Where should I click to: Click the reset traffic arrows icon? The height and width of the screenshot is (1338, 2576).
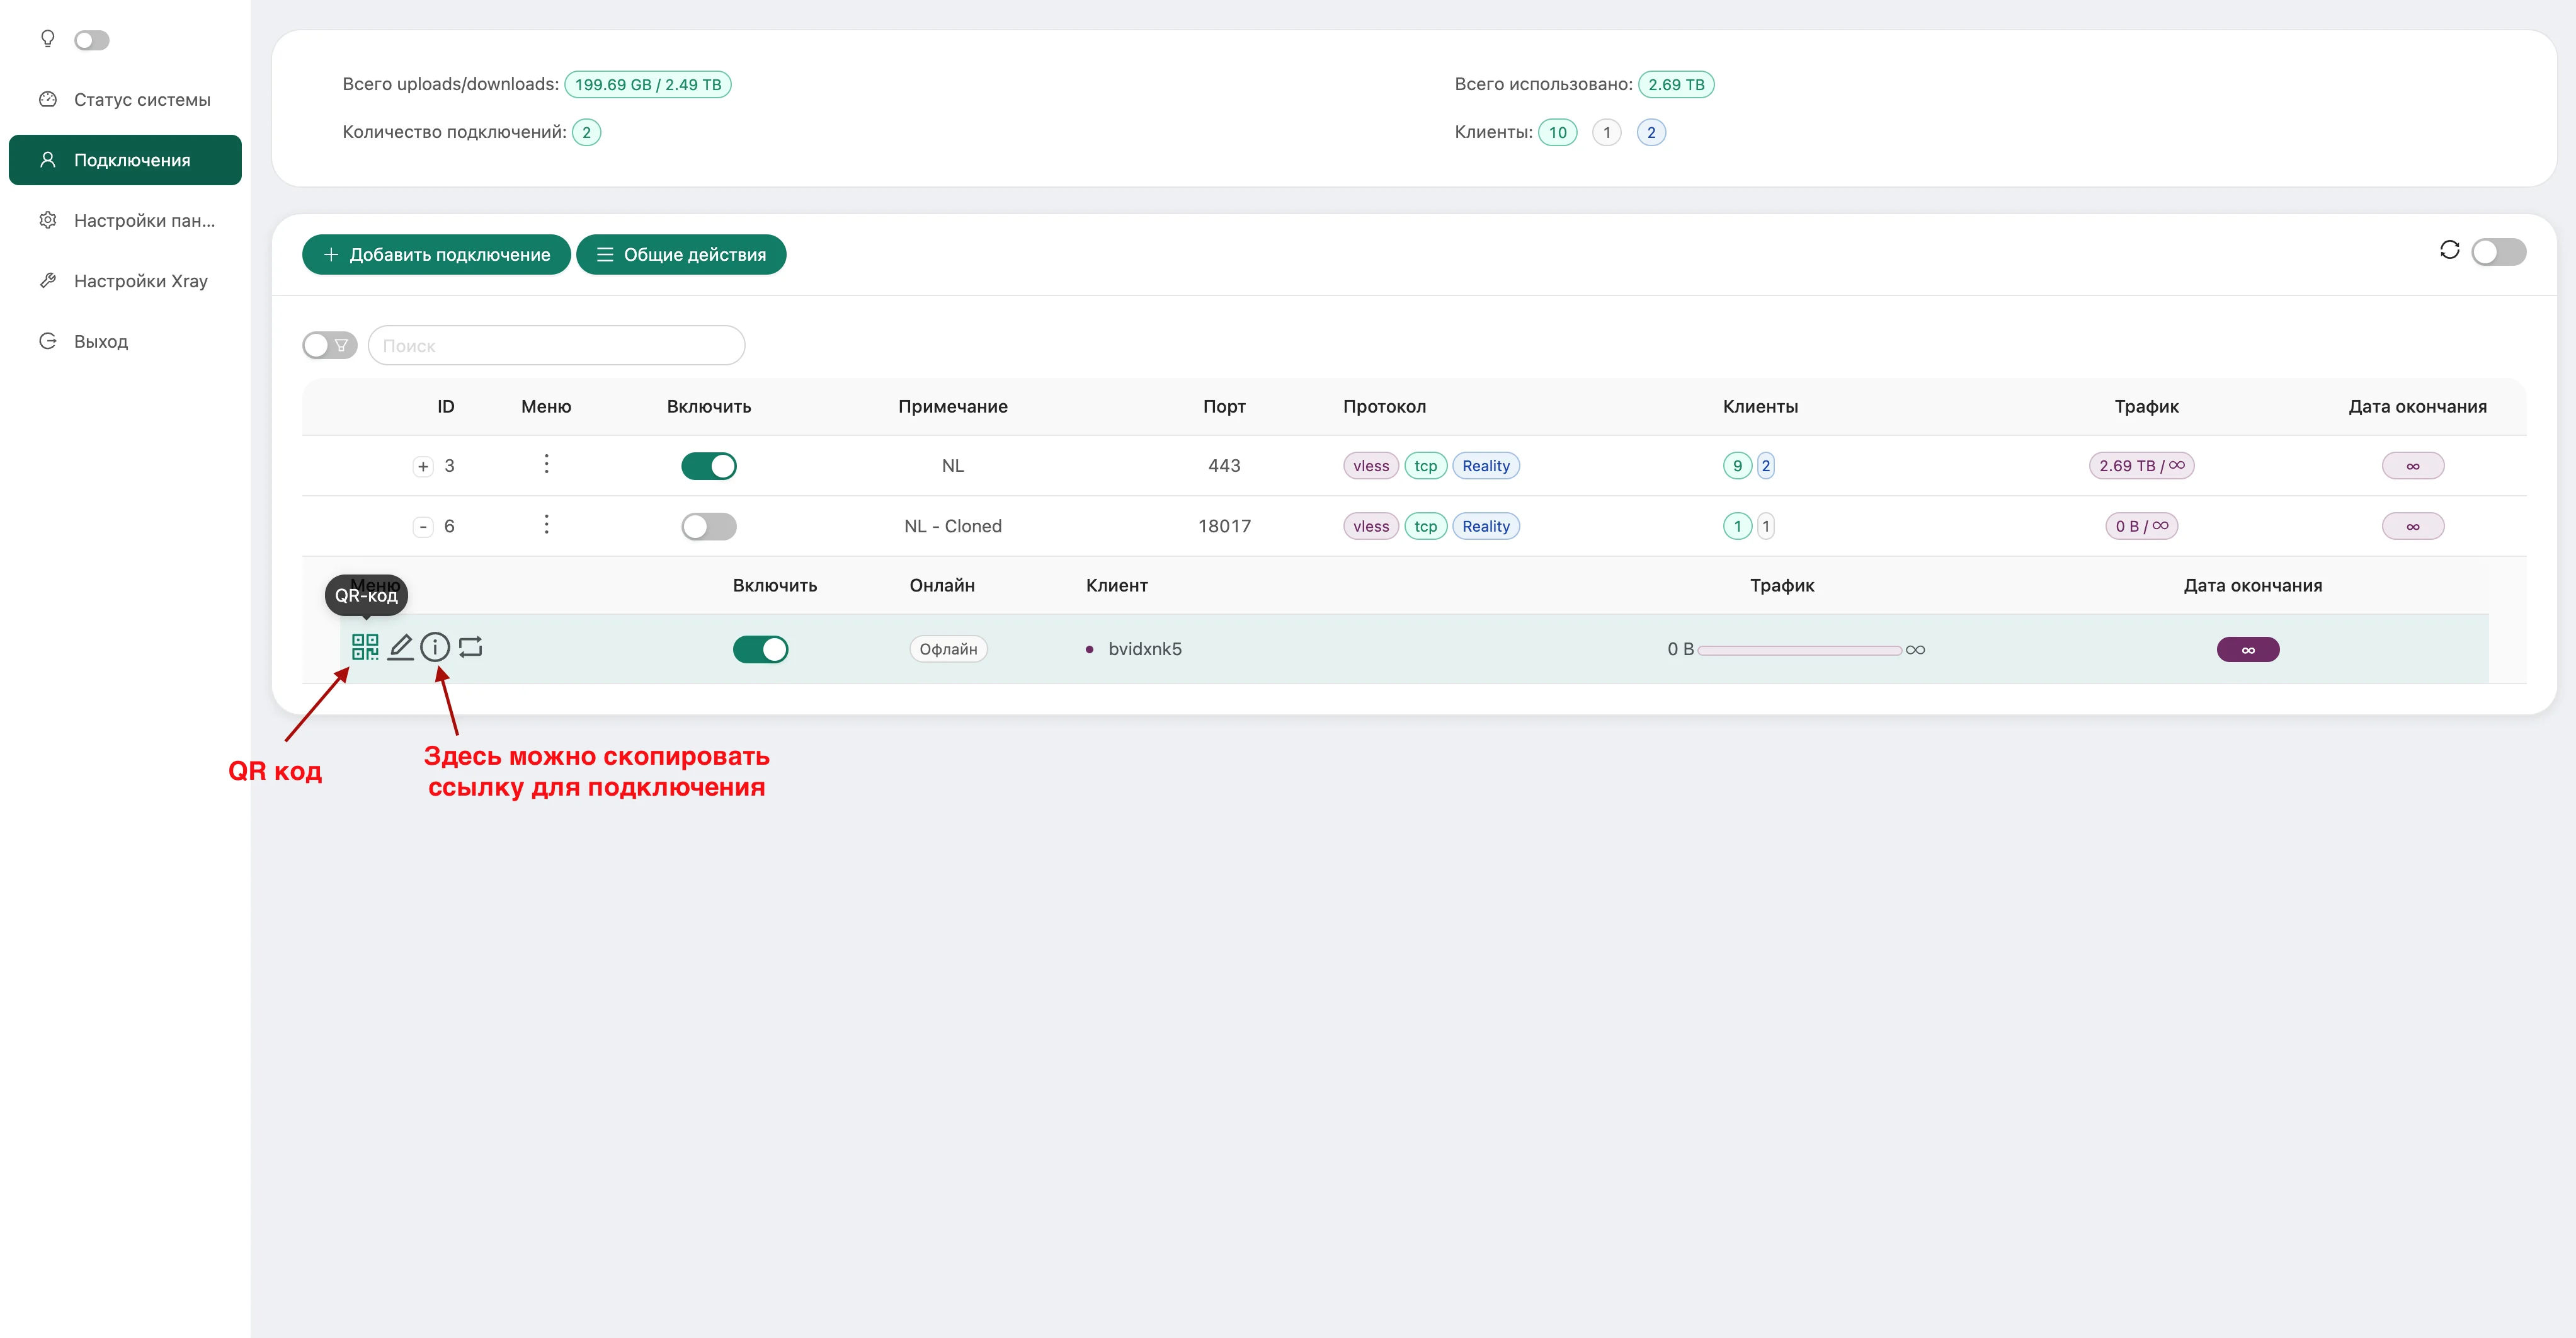click(471, 647)
